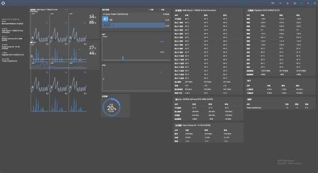Click the right arrow in CPU graph panel
Screen dimensions: 318x173
click(67, 10)
